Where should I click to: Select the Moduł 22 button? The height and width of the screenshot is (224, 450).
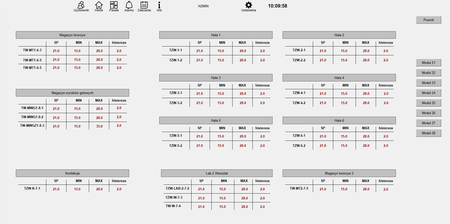[x=428, y=73]
